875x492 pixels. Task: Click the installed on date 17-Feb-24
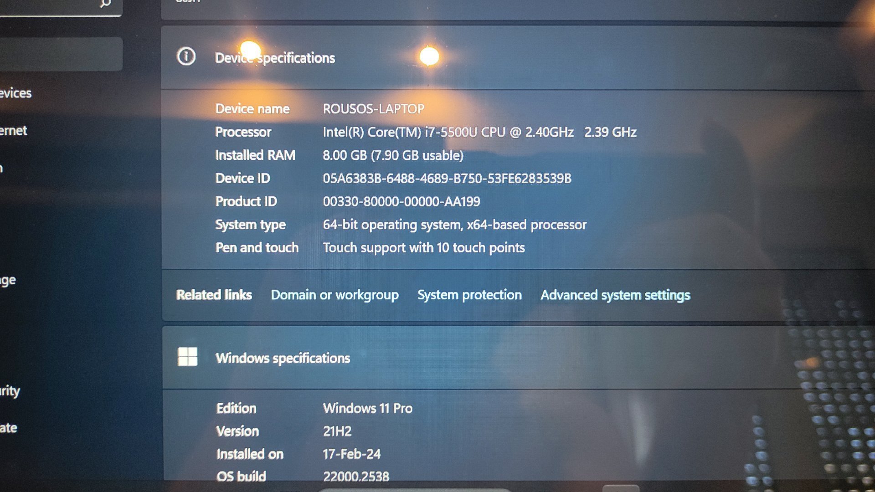point(351,454)
